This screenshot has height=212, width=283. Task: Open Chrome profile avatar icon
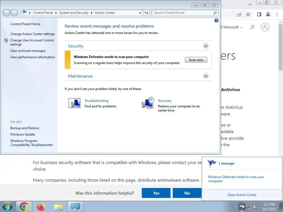(x=268, y=14)
